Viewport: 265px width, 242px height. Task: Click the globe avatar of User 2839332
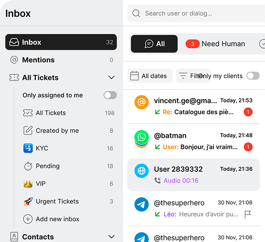click(141, 171)
